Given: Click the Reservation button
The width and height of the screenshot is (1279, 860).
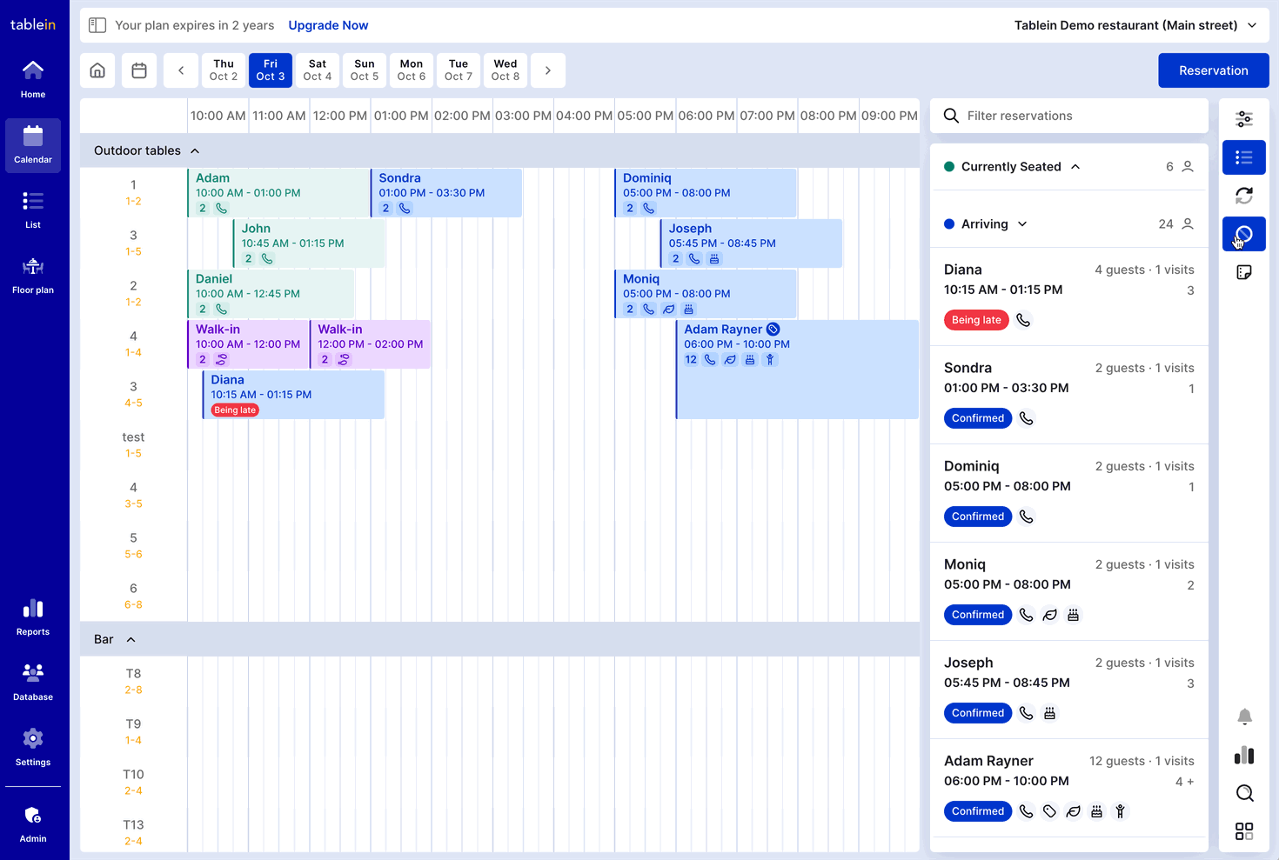Looking at the screenshot, I should point(1213,70).
